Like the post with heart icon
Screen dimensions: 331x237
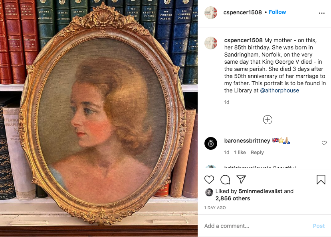point(209,180)
